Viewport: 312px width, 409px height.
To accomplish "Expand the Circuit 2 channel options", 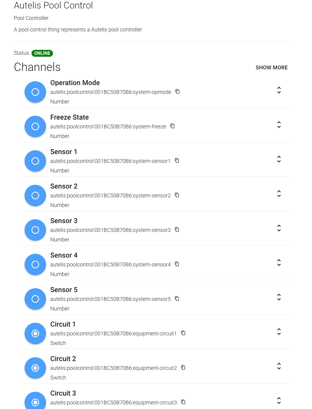I will coord(279,366).
